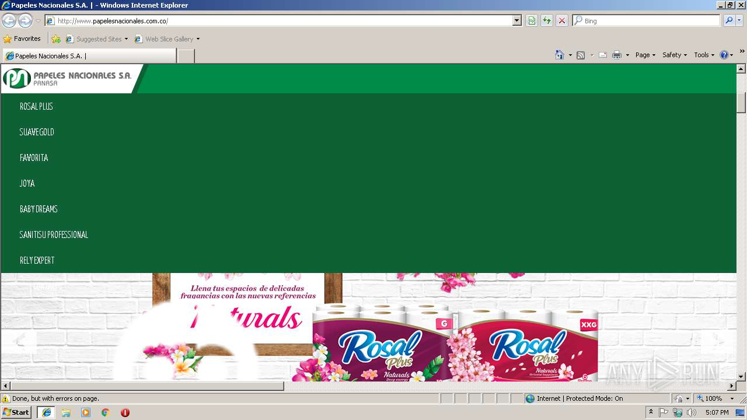Click the page error warning icon
Screen dimensions: 747x420
pos(6,398)
